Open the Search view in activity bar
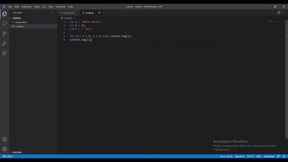 tap(4, 24)
